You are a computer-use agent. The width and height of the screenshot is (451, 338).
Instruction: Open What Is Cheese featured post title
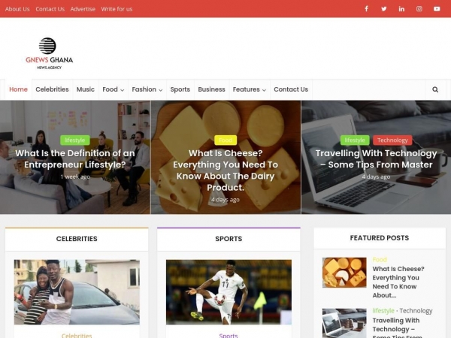pyautogui.click(x=398, y=282)
